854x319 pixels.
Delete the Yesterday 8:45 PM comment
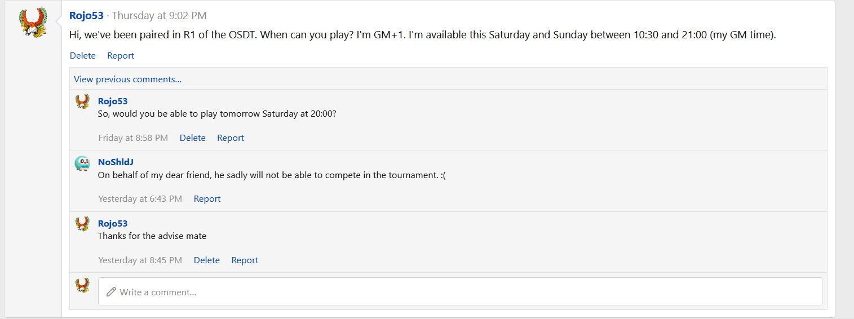coord(206,260)
